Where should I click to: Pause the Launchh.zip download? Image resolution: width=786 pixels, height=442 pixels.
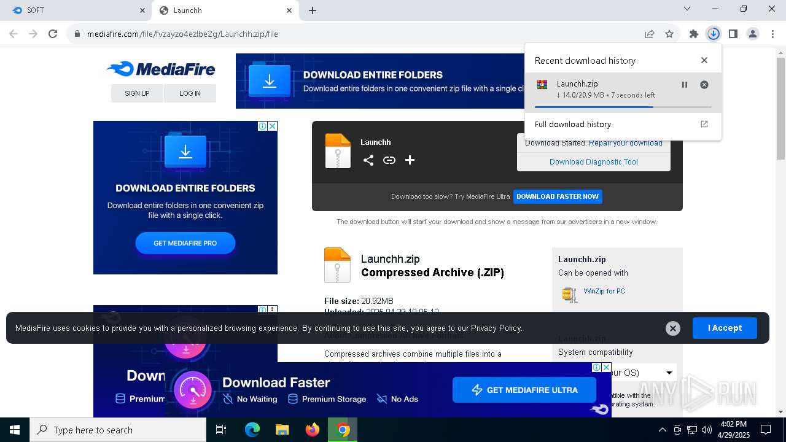[684, 85]
